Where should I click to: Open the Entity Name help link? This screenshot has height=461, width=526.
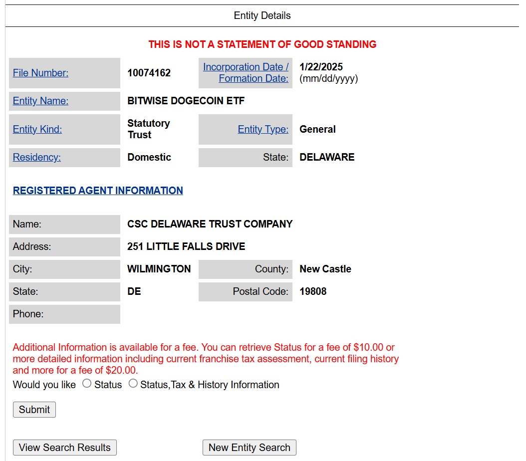tap(40, 101)
